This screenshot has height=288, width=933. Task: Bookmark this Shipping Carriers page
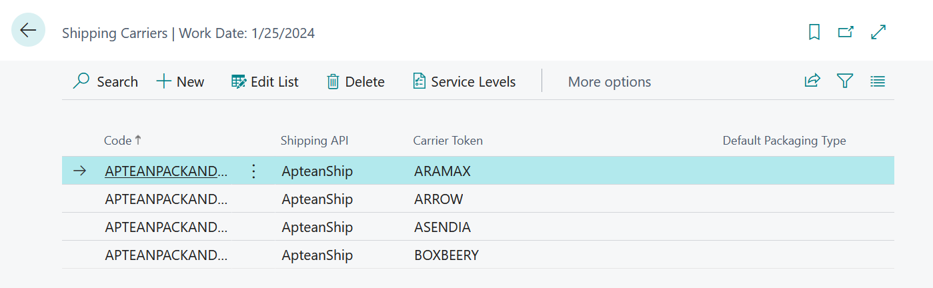coord(814,32)
